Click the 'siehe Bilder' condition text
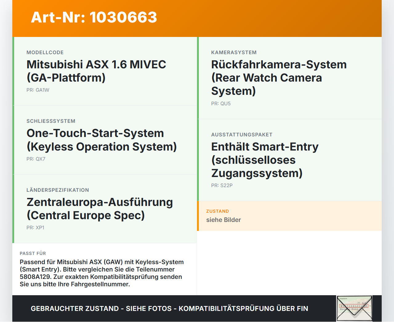The image size is (394, 322). [223, 220]
